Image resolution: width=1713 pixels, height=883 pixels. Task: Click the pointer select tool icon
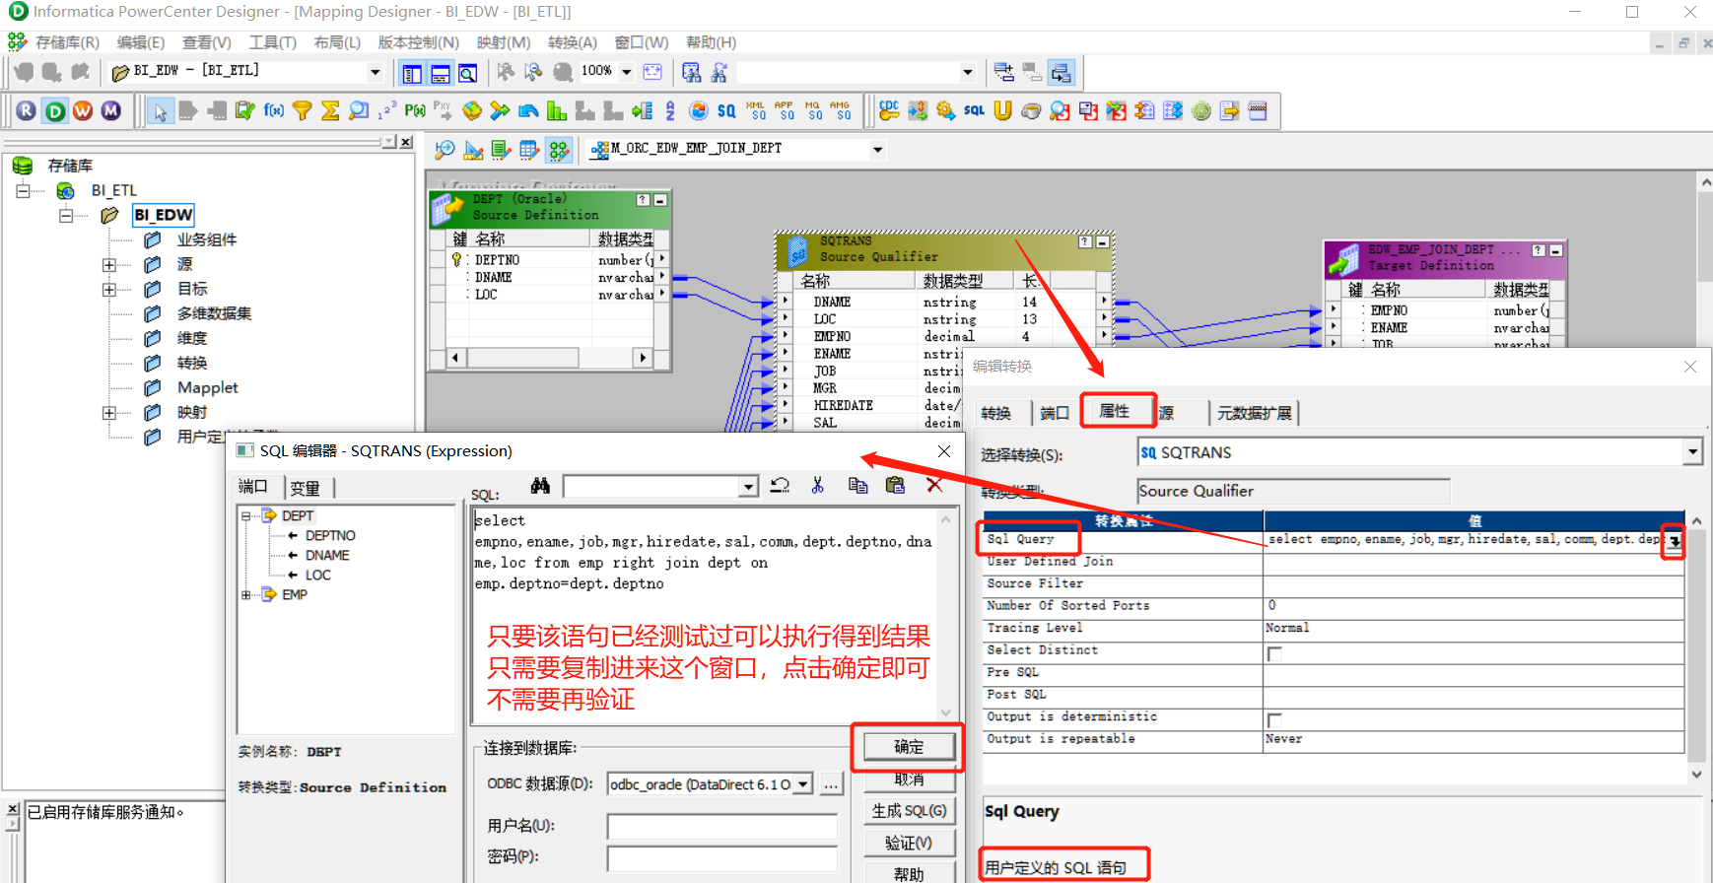[x=161, y=111]
